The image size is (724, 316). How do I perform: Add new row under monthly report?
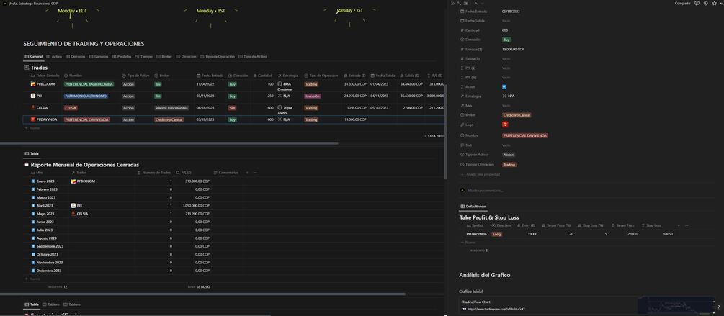32,279
